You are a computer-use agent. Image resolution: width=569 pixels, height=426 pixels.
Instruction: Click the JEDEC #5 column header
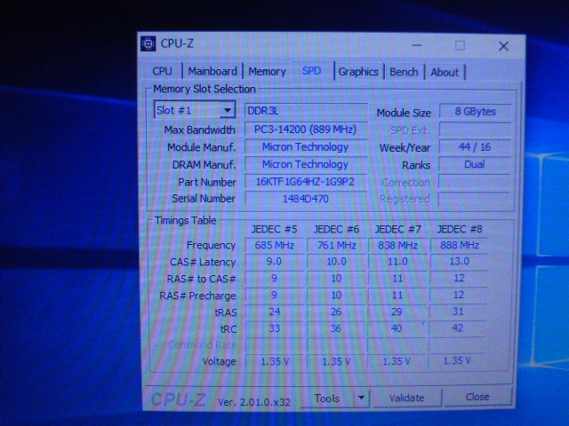pyautogui.click(x=275, y=229)
